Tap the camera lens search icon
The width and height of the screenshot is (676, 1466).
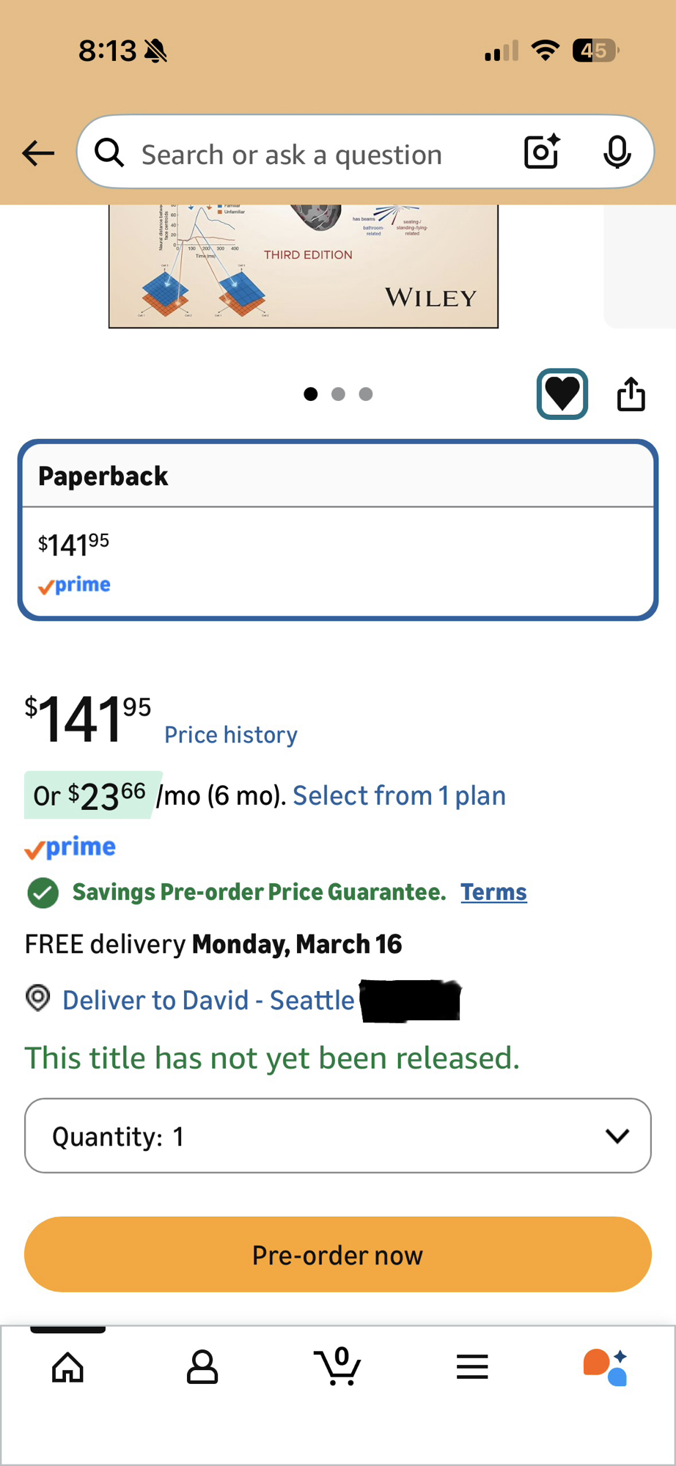542,152
